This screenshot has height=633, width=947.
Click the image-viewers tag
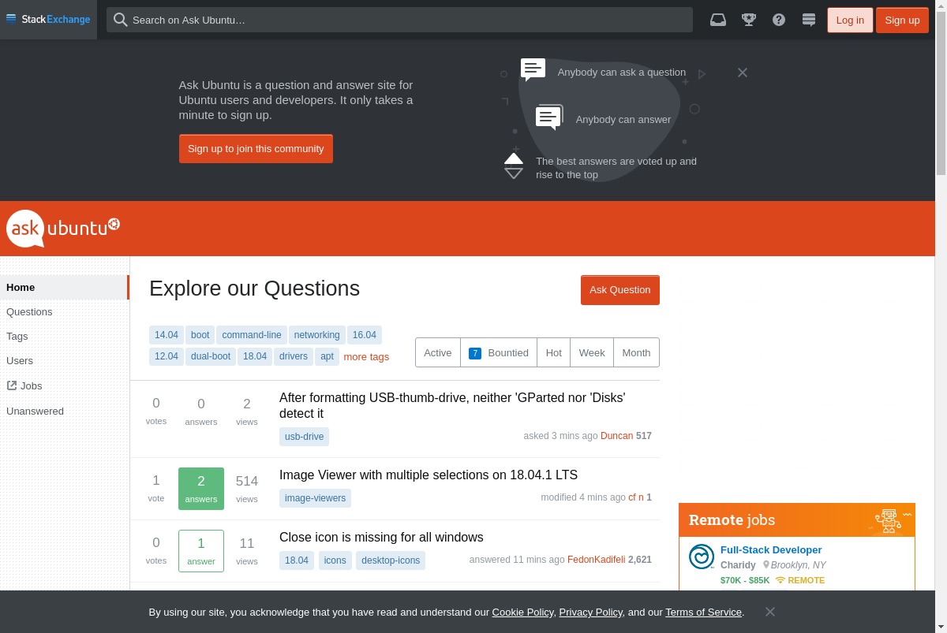click(x=315, y=498)
